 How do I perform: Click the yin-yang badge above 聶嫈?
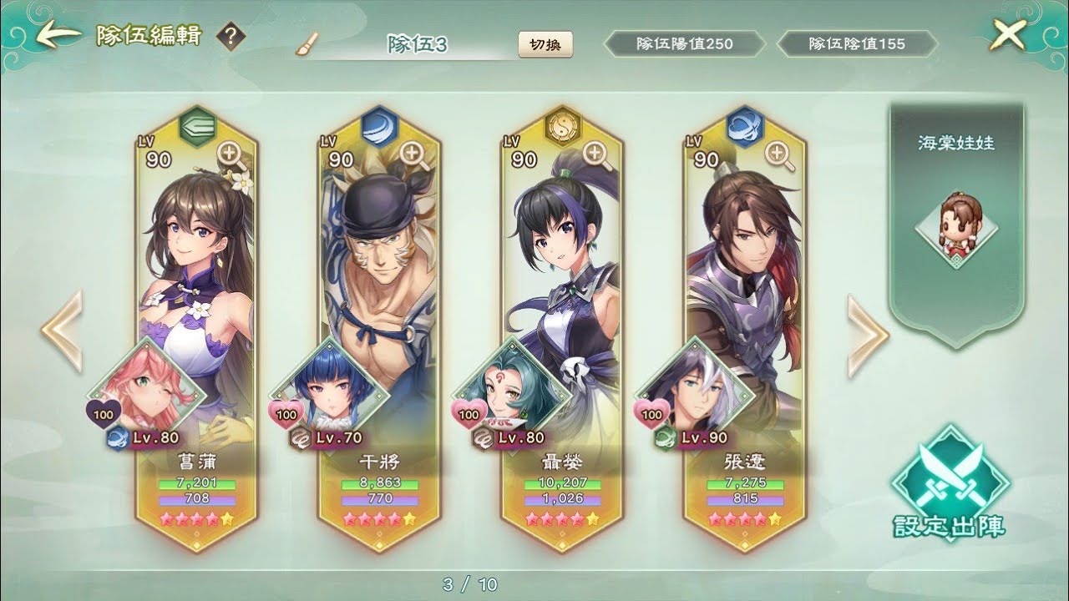[561, 126]
